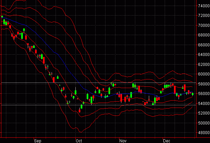Viewport: 210px width, 143px height.
Task: Click the Sep month label
Action: click(38, 141)
